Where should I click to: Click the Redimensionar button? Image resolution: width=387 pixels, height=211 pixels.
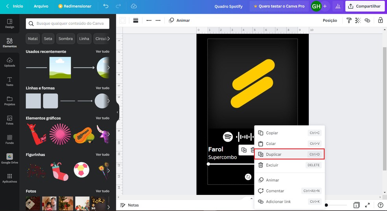[x=75, y=6]
